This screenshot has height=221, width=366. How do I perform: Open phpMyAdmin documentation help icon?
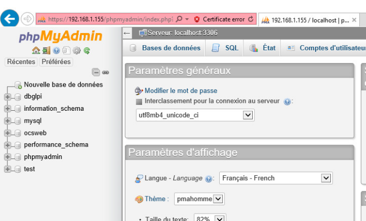(x=56, y=50)
